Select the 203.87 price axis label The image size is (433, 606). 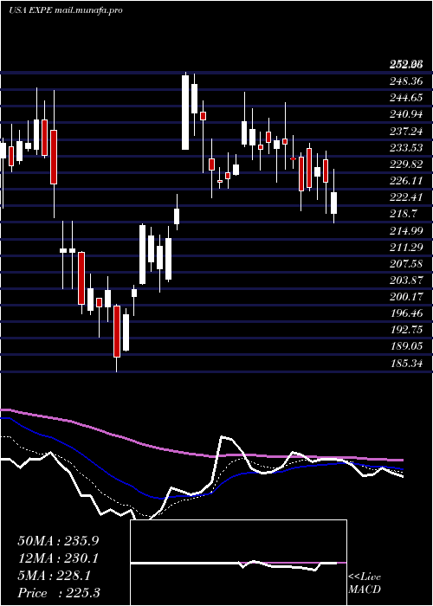coord(406,280)
